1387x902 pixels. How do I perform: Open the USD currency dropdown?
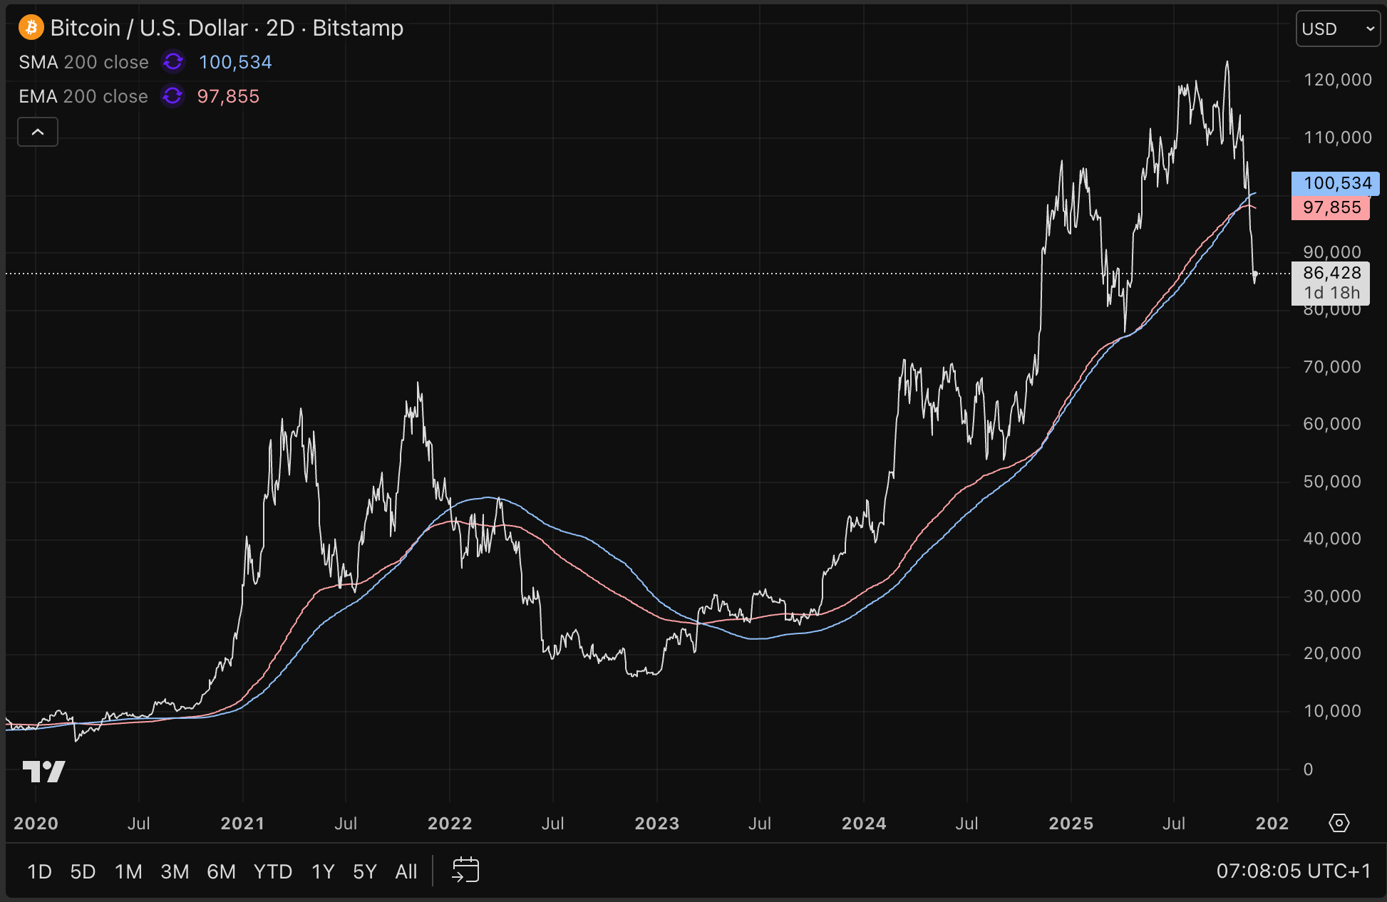[x=1337, y=29]
